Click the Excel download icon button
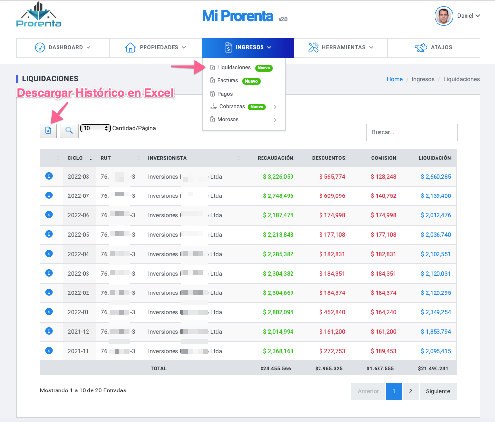This screenshot has width=495, height=422. click(x=48, y=130)
